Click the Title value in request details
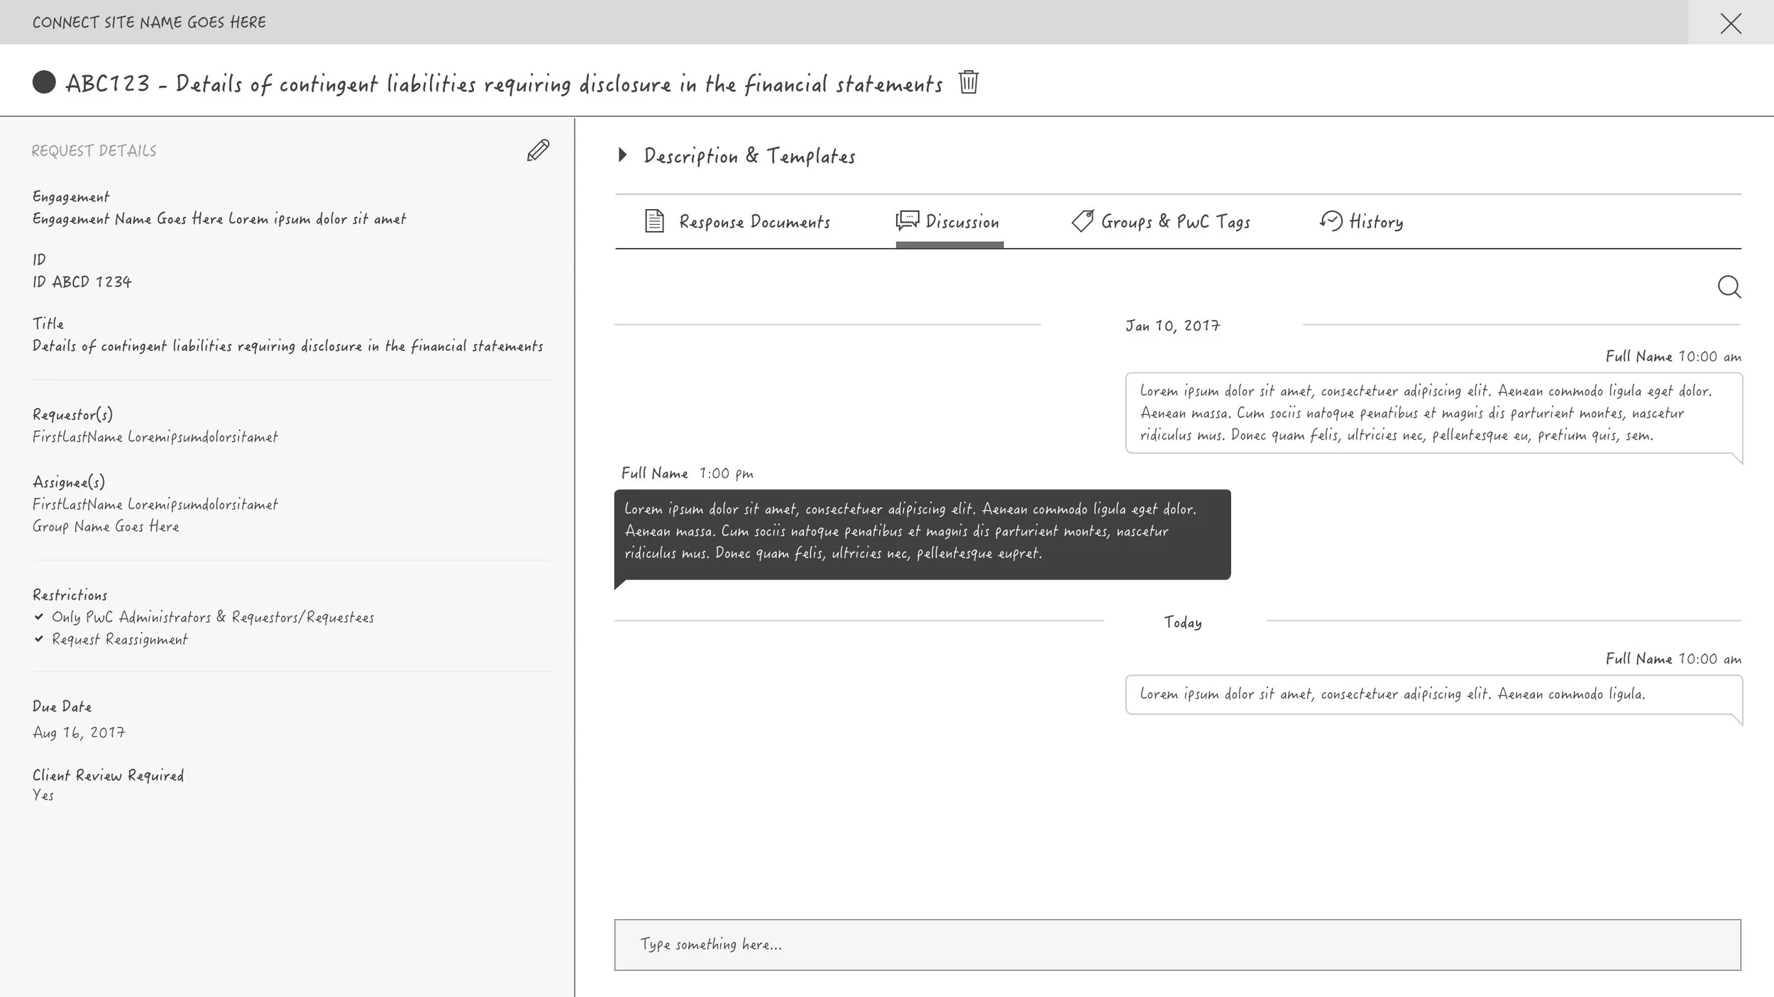 coord(287,346)
